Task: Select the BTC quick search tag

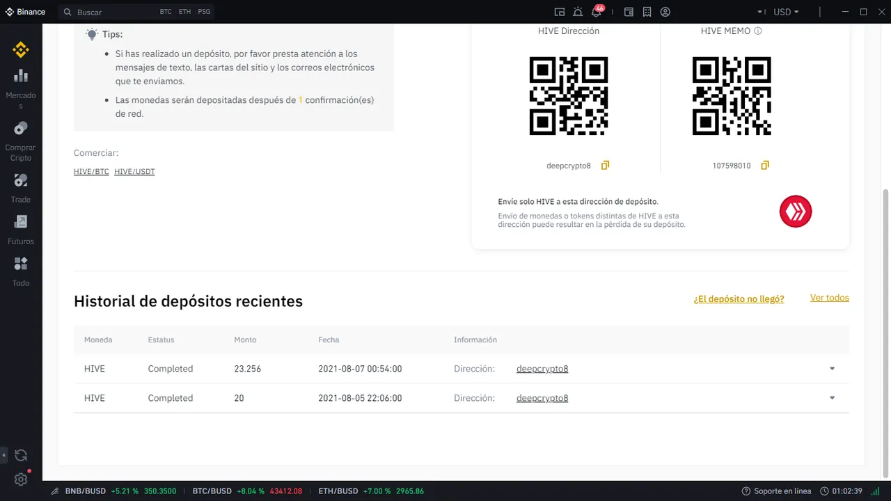Action: [x=166, y=12]
